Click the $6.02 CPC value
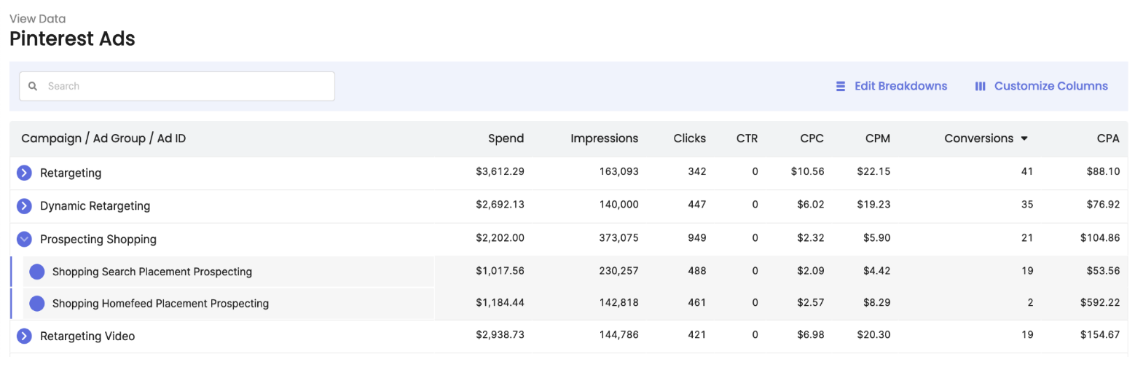 coord(811,205)
